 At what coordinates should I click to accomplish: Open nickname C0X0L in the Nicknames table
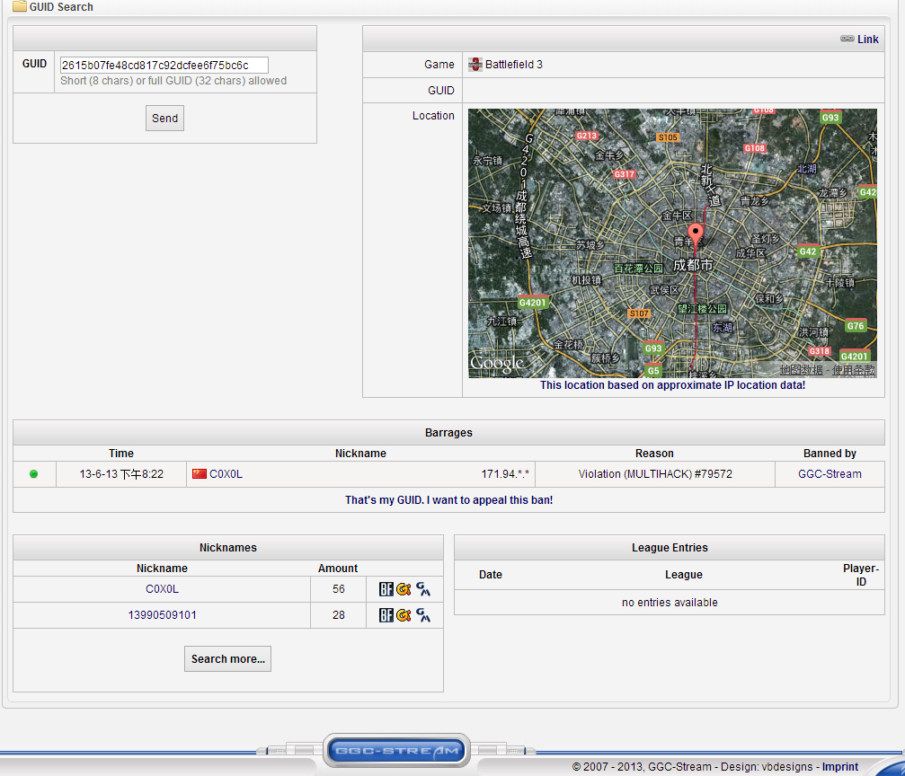click(162, 589)
